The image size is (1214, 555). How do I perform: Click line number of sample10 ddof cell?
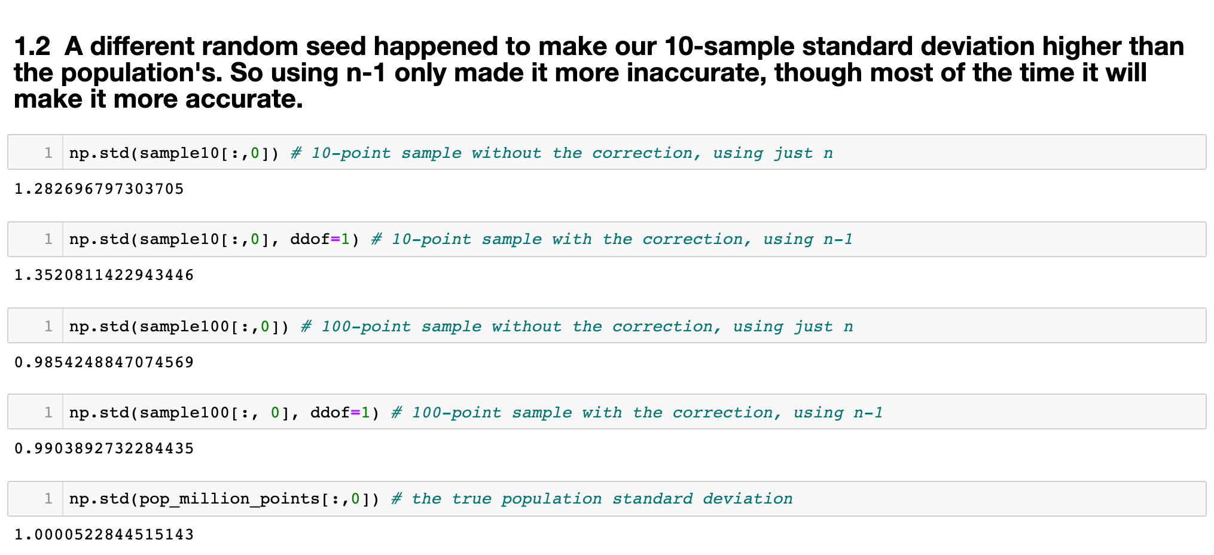coord(48,239)
